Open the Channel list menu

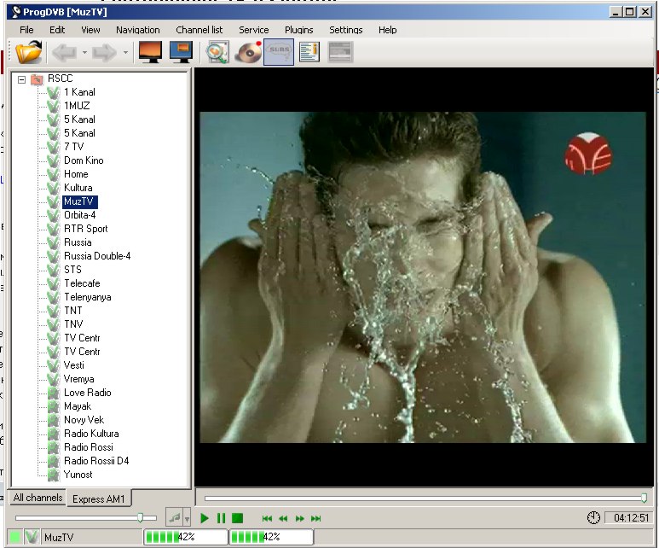tap(199, 30)
